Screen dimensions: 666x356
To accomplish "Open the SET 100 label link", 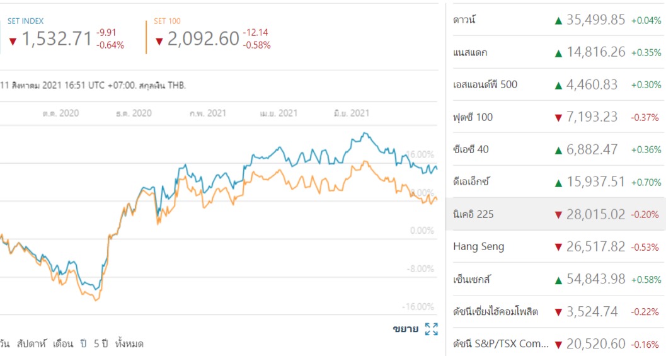I will click(x=168, y=21).
